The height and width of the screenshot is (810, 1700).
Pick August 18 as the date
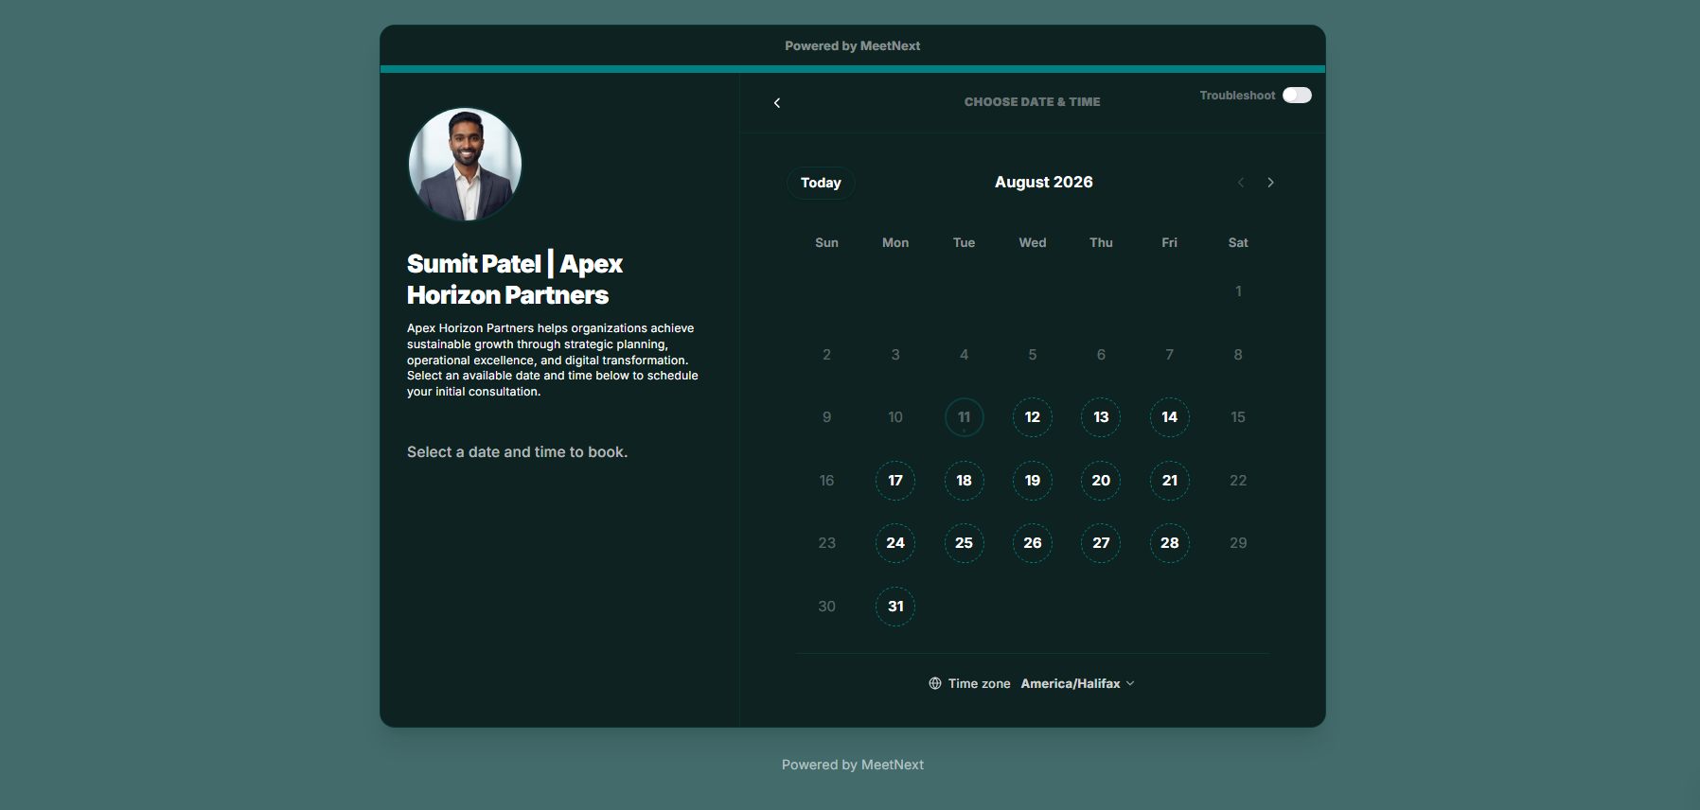[x=964, y=481]
